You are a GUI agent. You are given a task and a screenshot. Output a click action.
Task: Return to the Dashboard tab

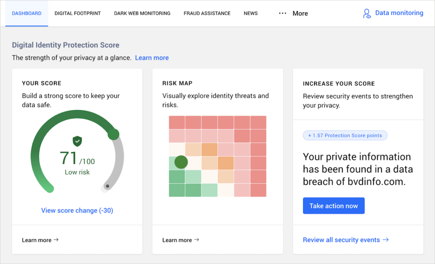point(26,13)
